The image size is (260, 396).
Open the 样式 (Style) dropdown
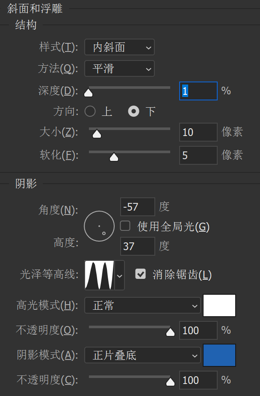(x=119, y=47)
